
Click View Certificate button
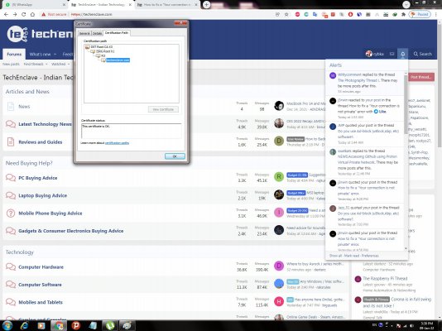click(163, 109)
